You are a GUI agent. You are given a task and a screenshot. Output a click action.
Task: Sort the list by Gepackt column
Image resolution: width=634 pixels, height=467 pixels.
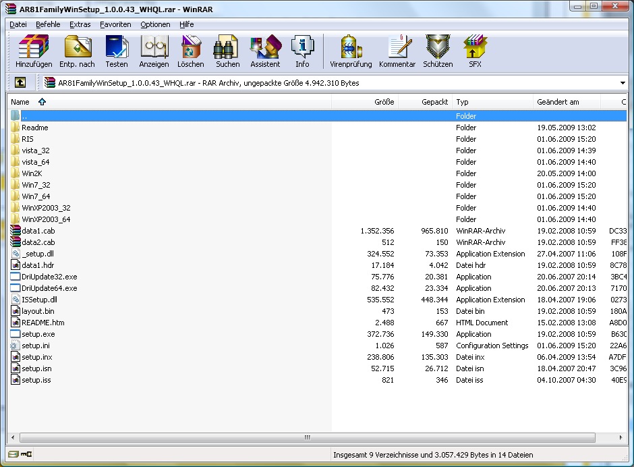[425, 102]
